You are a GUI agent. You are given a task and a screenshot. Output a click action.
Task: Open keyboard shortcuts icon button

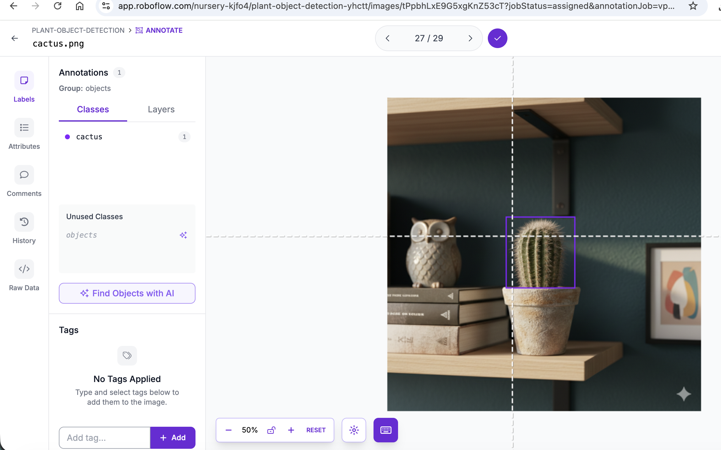point(385,430)
